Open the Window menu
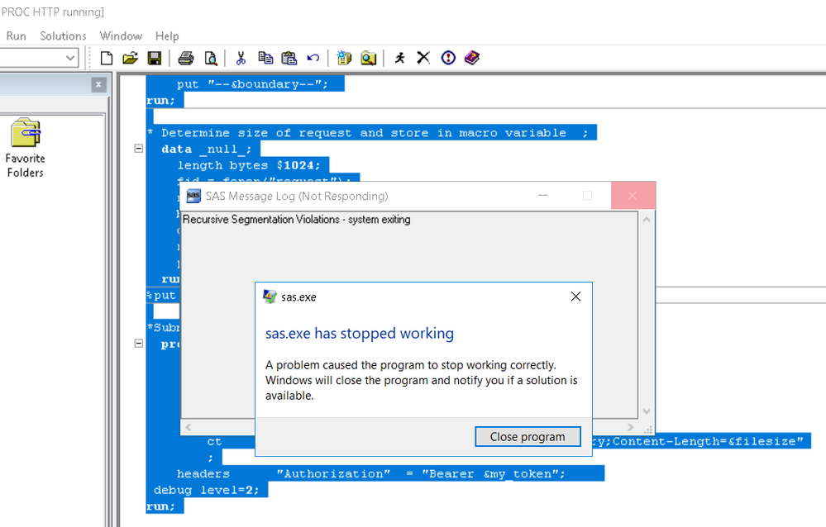 point(122,36)
